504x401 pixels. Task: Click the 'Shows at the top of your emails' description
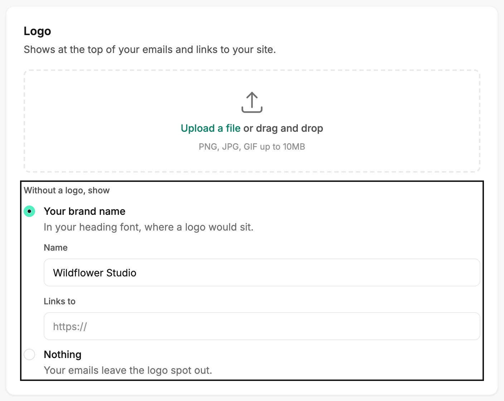click(x=150, y=49)
